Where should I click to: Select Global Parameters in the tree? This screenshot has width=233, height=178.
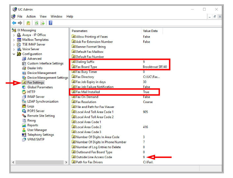pyautogui.click(x=40, y=87)
